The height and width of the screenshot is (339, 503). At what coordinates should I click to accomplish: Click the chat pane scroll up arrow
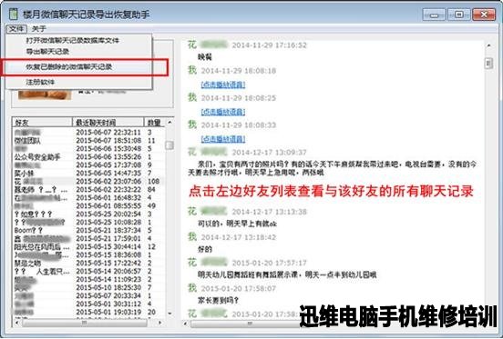coord(489,45)
